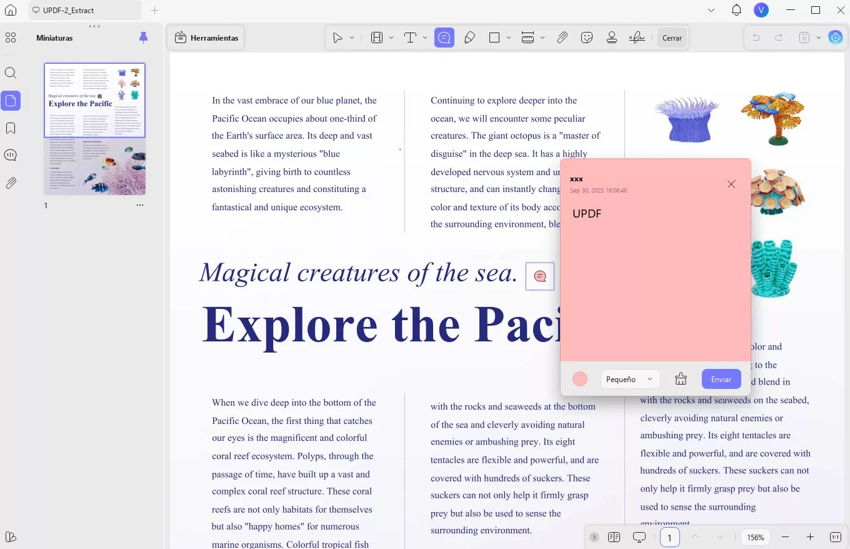Go to the previous page arrow
The height and width of the screenshot is (549, 850).
pyautogui.click(x=694, y=537)
